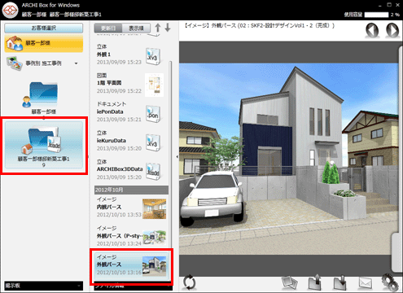Switch to the 表示順 sort toggle

point(136,28)
